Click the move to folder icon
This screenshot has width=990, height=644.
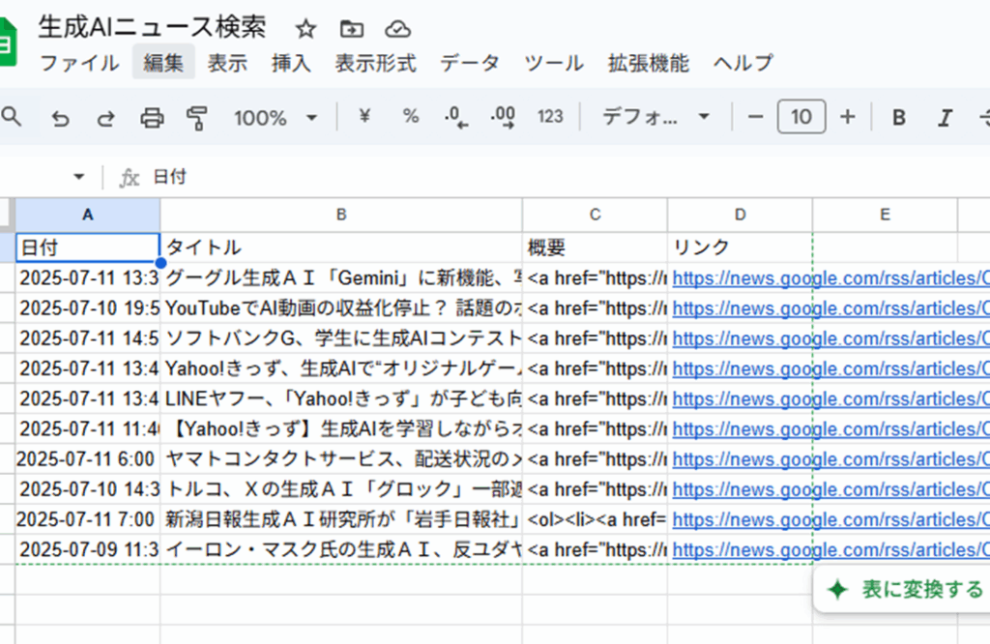point(352,29)
